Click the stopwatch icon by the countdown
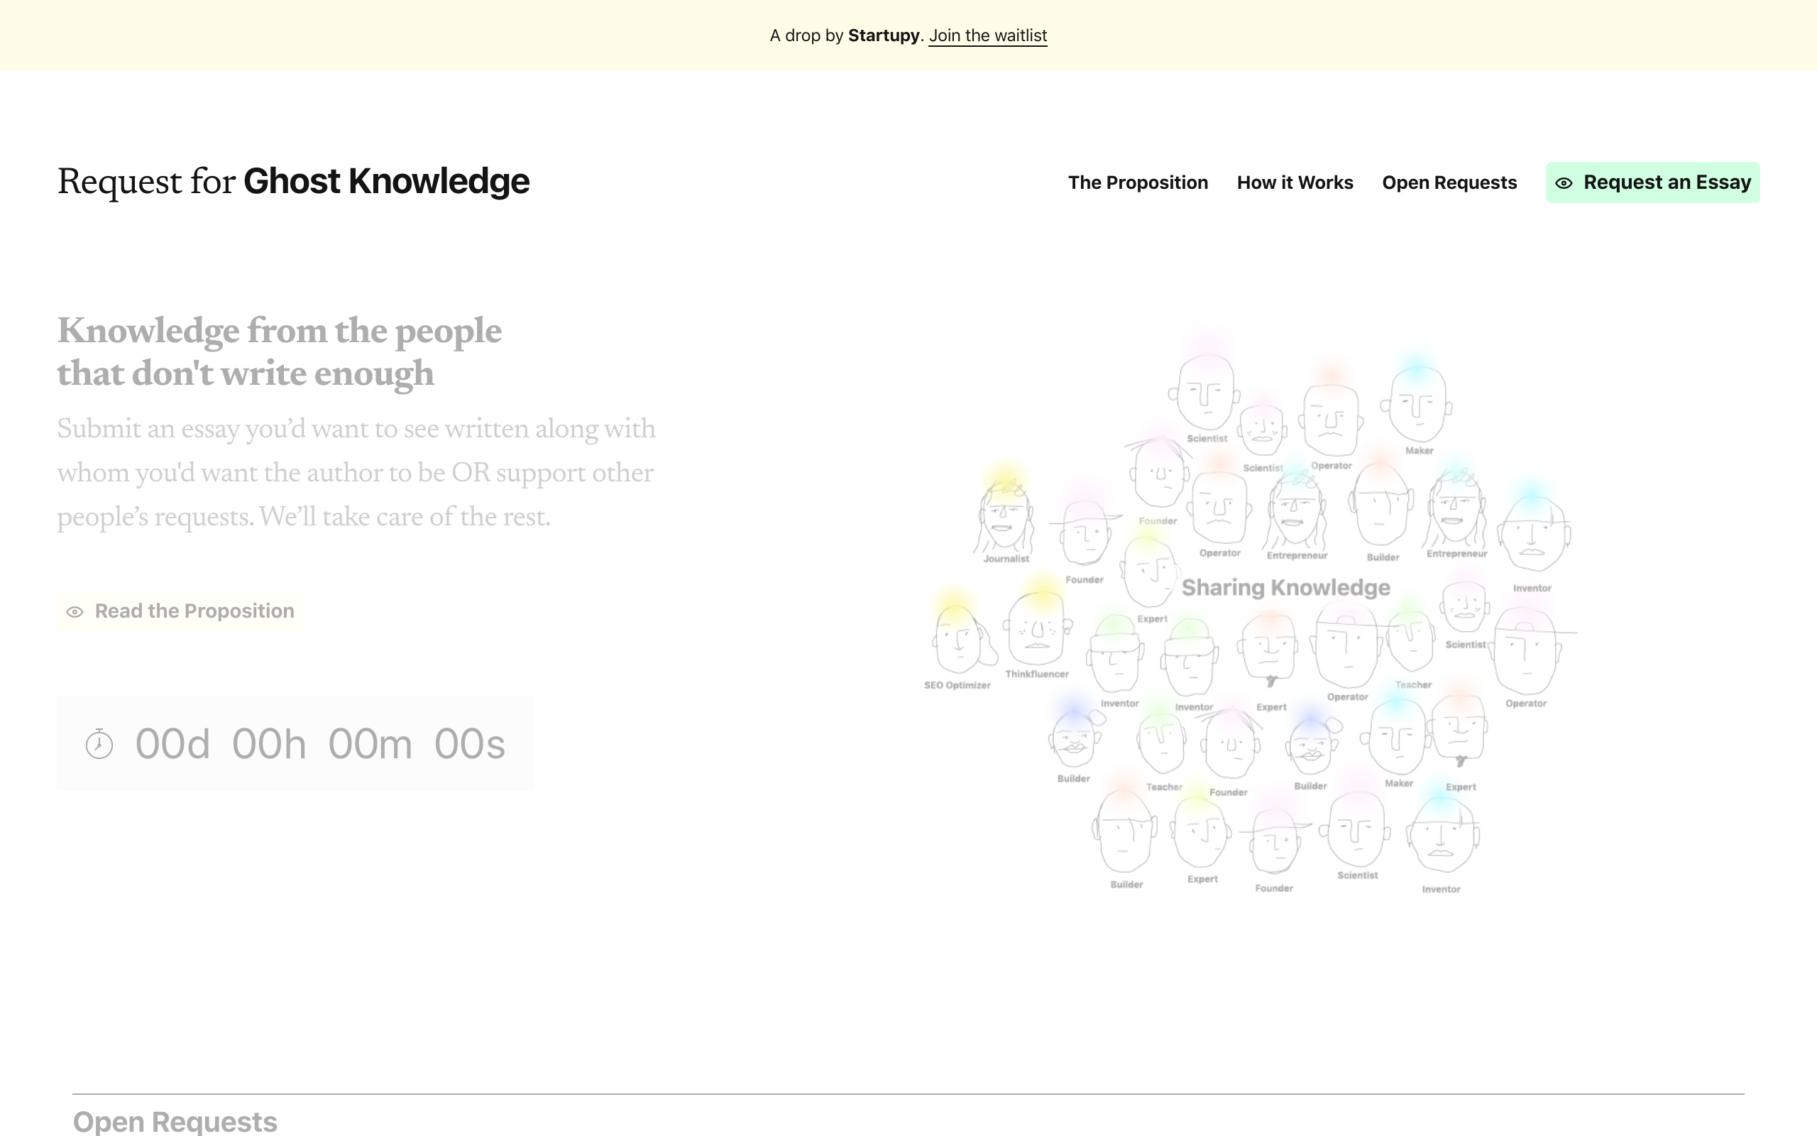Viewport: 1817px width, 1136px height. [x=99, y=744]
